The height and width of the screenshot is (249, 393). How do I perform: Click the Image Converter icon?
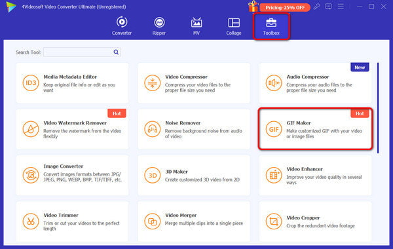click(x=31, y=175)
